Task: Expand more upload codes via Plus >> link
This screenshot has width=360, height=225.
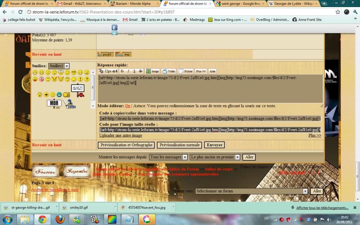Action: coord(315,135)
